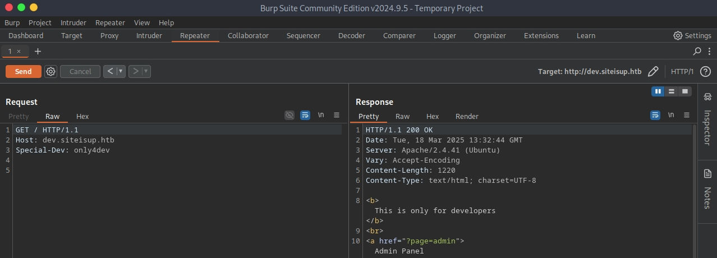The image size is (717, 258).
Task: Switch to the Organizer tab
Action: click(490, 35)
